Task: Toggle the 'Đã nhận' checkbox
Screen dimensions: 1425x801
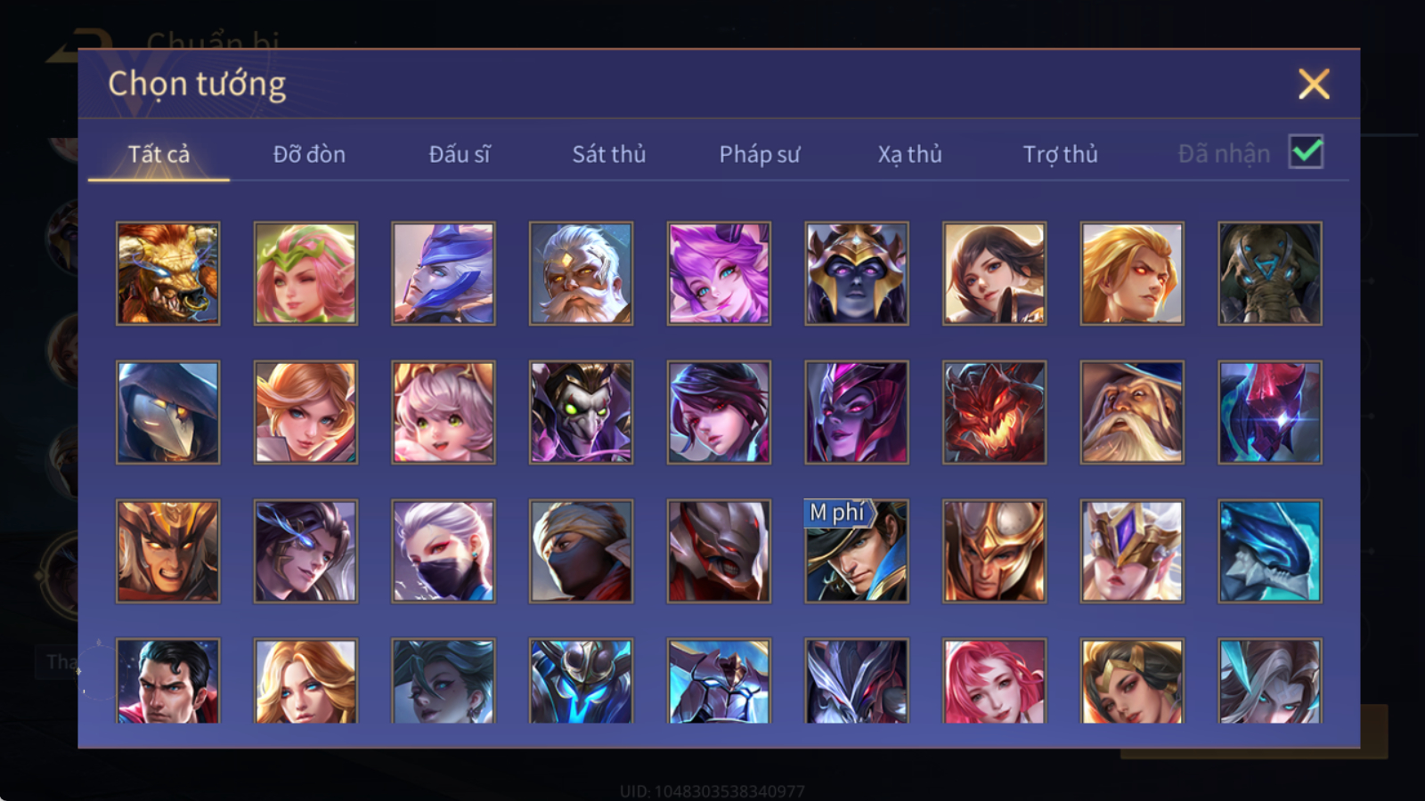Action: (1306, 152)
